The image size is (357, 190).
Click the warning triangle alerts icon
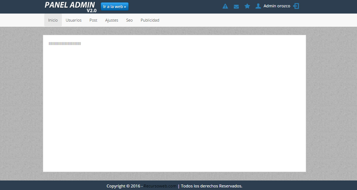[225, 6]
